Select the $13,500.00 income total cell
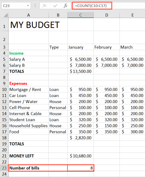This screenshot has width=145, height=177. pyautogui.click(x=80, y=71)
